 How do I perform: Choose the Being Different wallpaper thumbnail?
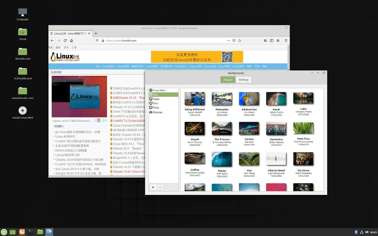tap(195, 99)
